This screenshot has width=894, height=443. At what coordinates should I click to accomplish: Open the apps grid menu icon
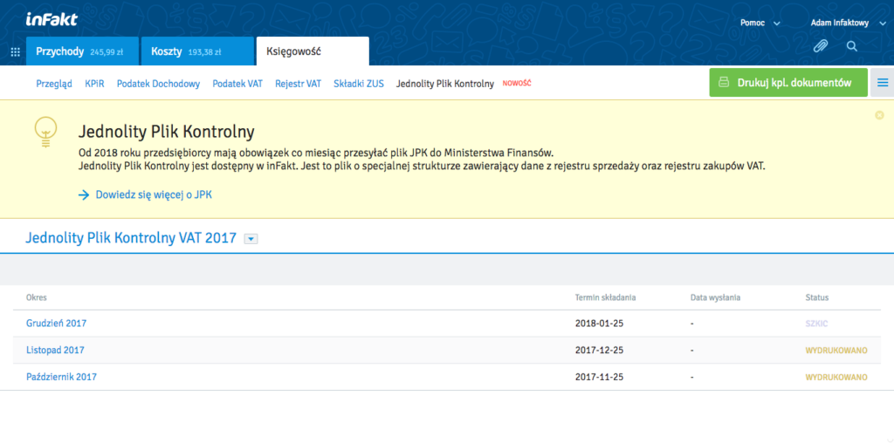[16, 52]
